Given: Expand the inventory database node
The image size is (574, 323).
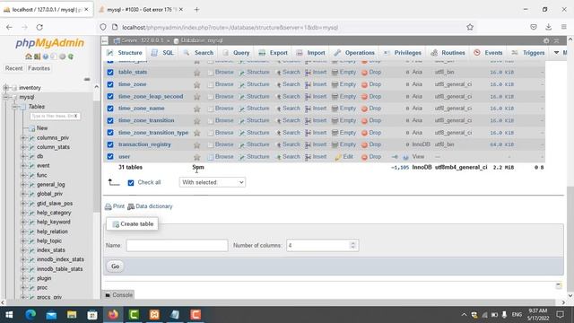Looking at the screenshot, I should [x=6, y=88].
